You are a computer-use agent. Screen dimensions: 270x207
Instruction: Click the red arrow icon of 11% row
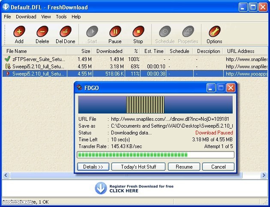pyautogui.click(x=8, y=74)
